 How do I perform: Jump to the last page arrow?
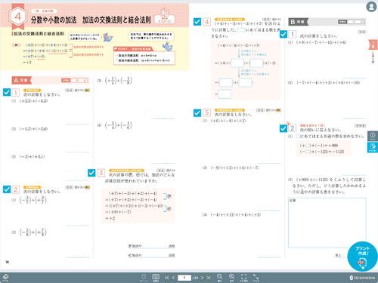coord(209,278)
